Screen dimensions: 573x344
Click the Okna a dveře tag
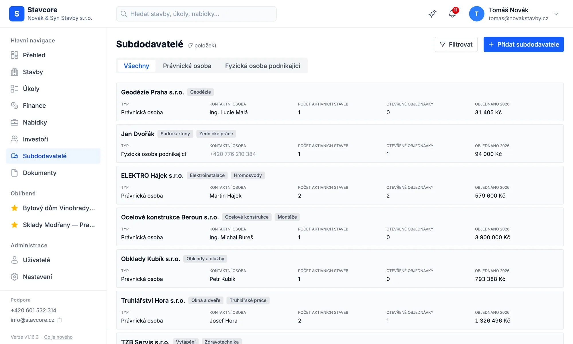tap(206, 300)
